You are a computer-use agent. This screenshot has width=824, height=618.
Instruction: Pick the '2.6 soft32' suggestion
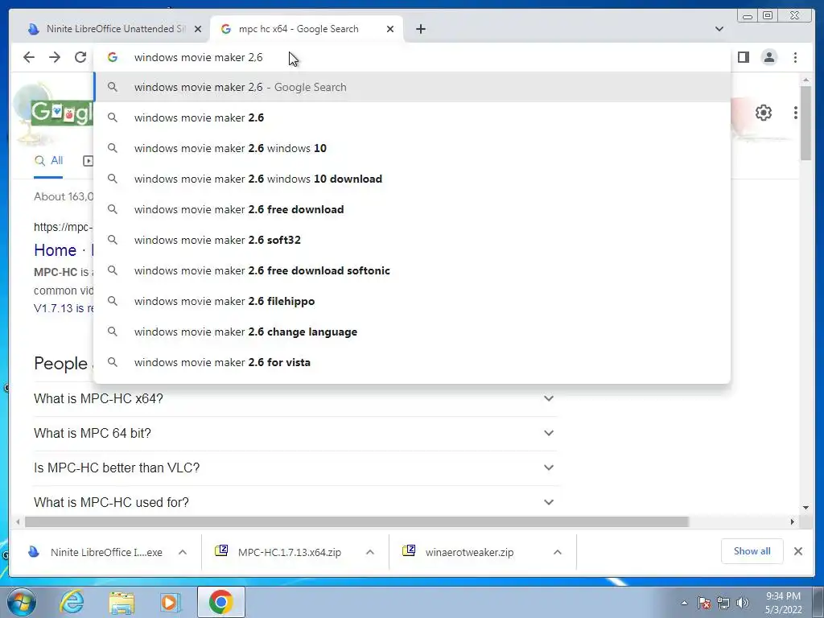[413, 240]
